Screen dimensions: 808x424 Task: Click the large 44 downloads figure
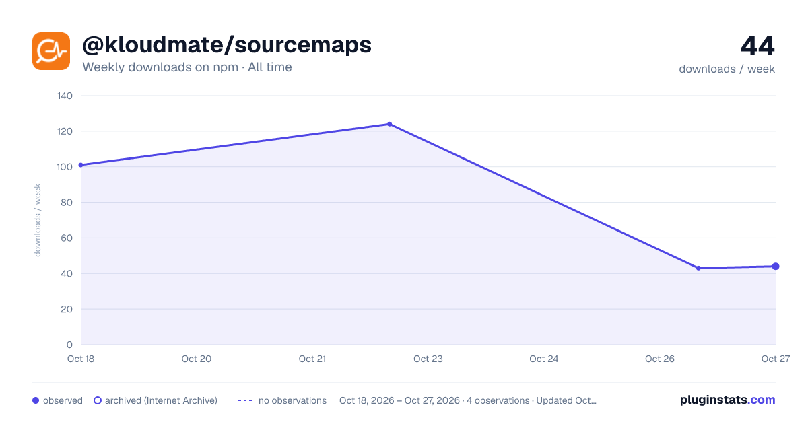[757, 46]
